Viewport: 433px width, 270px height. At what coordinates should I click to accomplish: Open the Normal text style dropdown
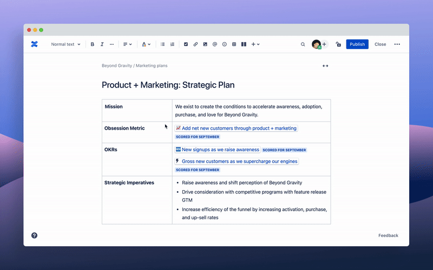(65, 44)
